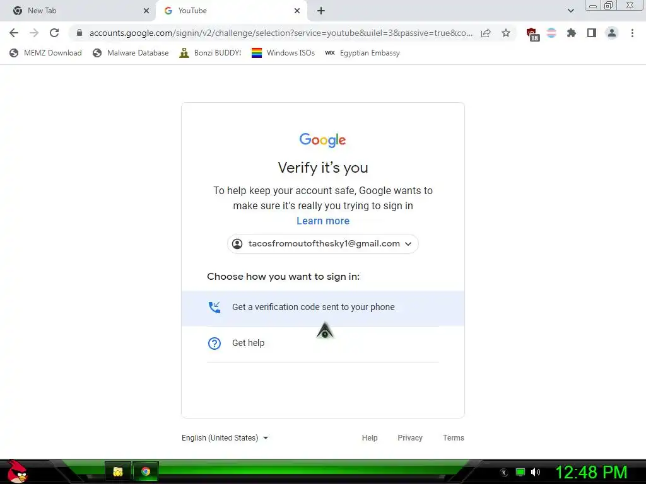Open the Windows ISOs bookmark
This screenshot has width=646, height=484.
point(283,53)
